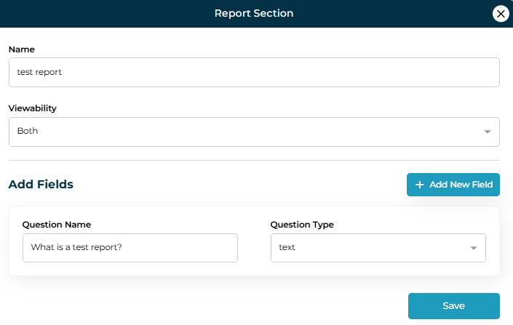Click the 'Name' field label
This screenshot has width=513, height=325.
point(22,49)
